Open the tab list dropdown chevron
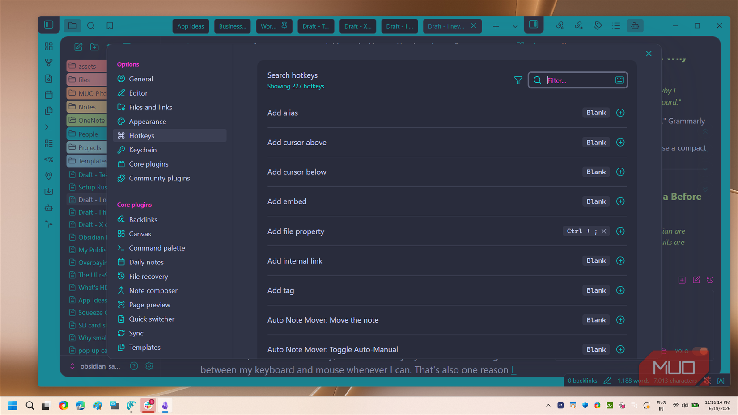The width and height of the screenshot is (738, 415). tap(515, 26)
